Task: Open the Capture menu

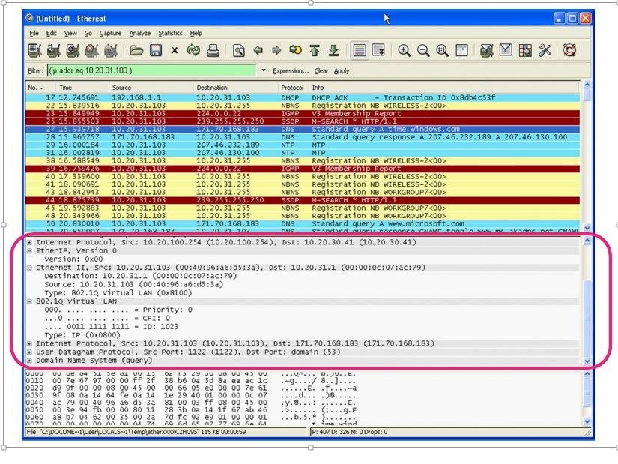Action: click(x=110, y=34)
